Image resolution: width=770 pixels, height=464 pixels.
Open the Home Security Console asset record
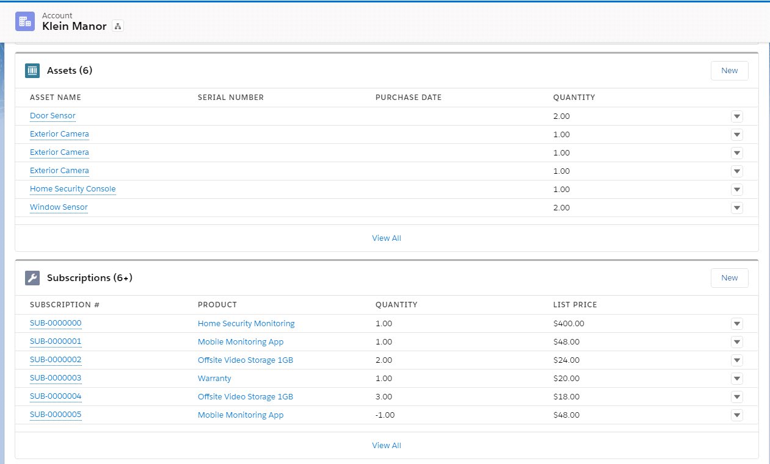click(73, 189)
